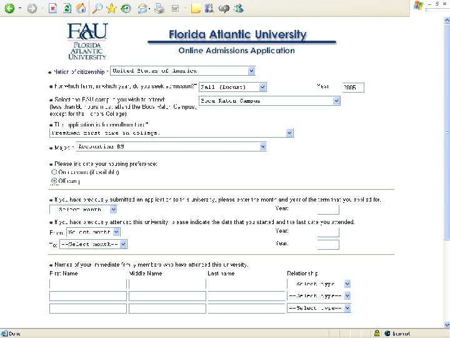Print the page using the printer icon
The width and height of the screenshot is (450, 338).
(159, 9)
